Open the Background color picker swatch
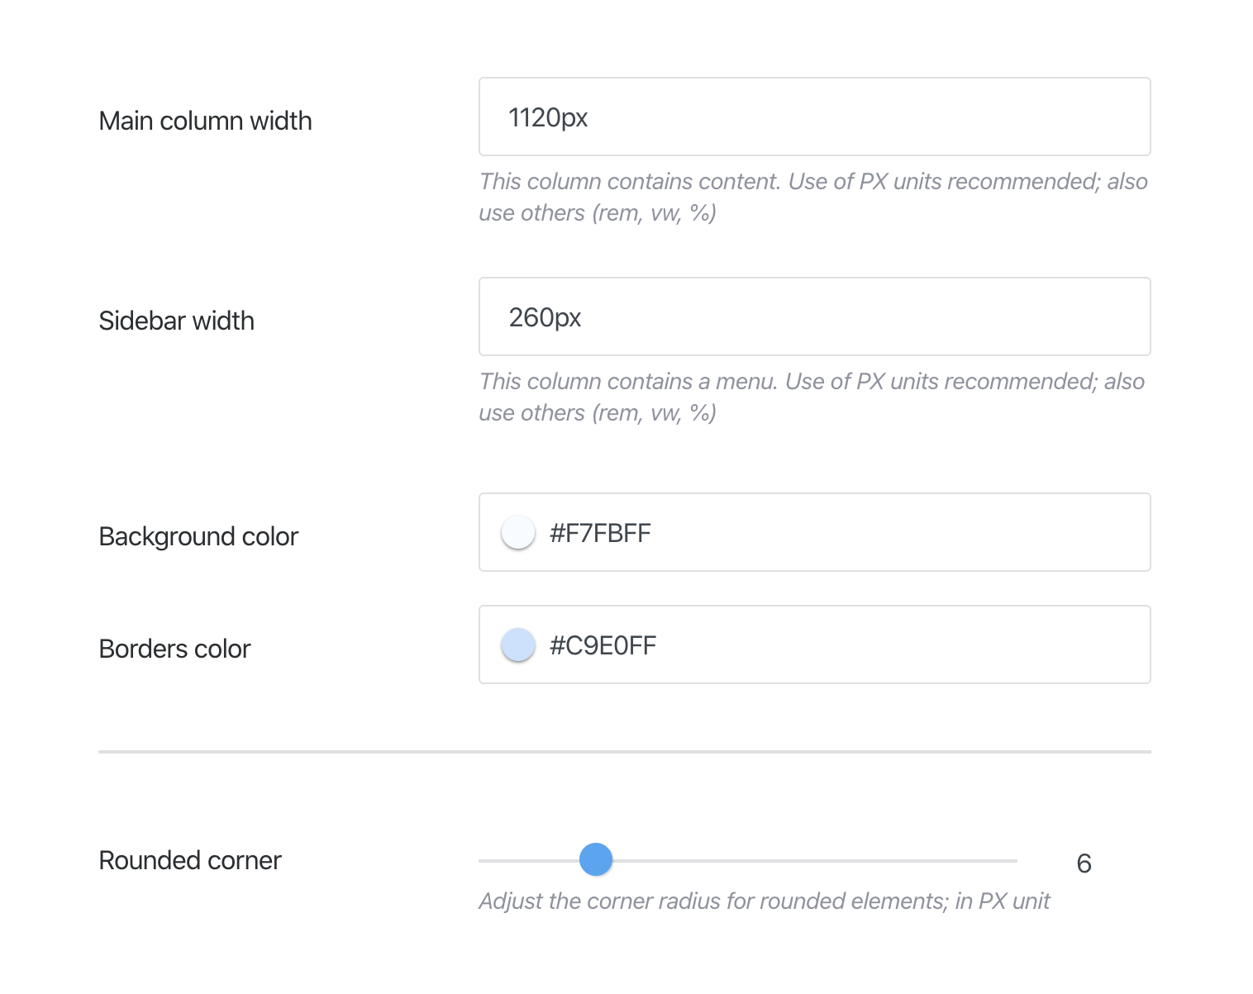Screen dimensions: 1253x994 click(517, 532)
